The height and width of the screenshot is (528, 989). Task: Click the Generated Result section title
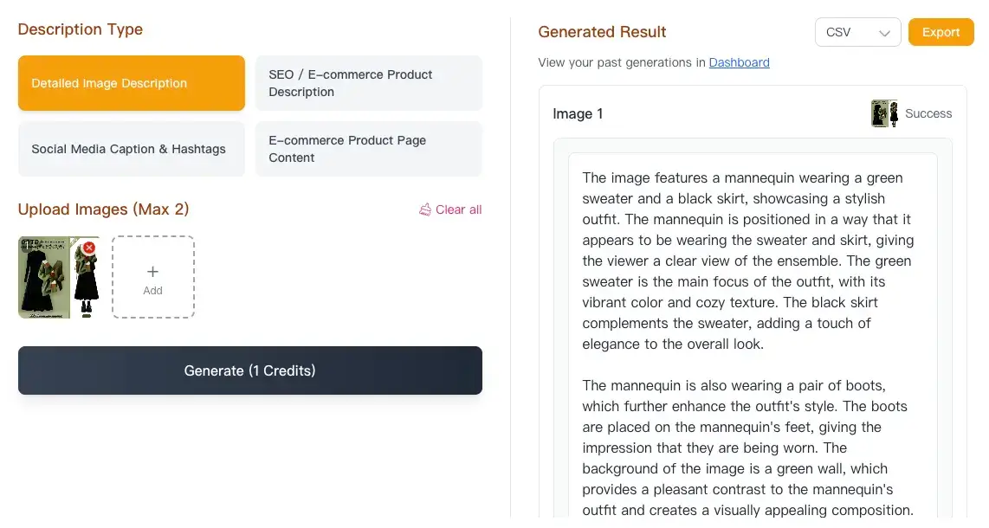602,31
